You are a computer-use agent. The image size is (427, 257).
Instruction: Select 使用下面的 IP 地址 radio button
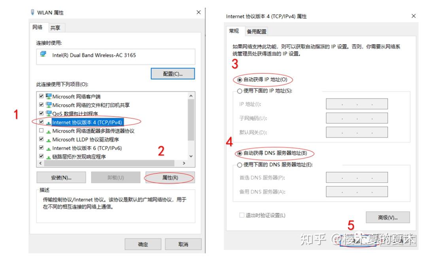239,91
